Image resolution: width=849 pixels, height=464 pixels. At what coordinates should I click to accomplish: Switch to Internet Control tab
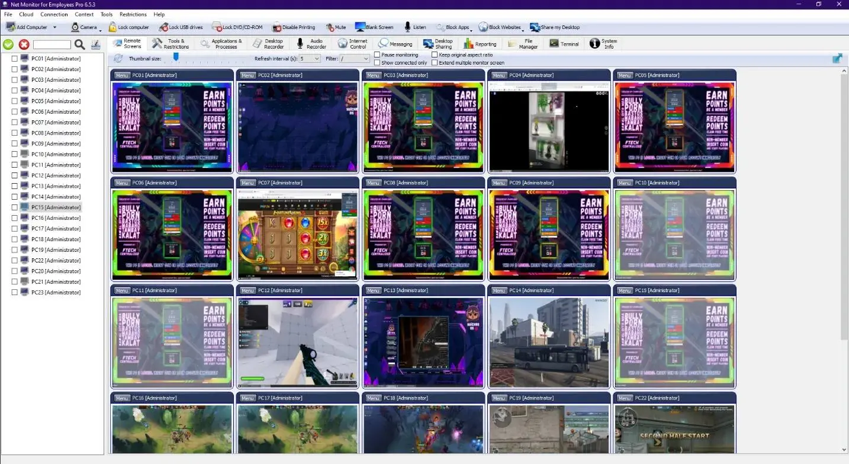(353, 44)
